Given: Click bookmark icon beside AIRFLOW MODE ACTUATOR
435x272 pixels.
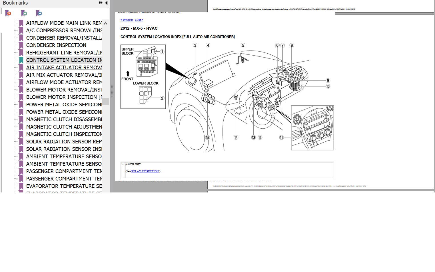Looking at the screenshot, I should [21, 82].
